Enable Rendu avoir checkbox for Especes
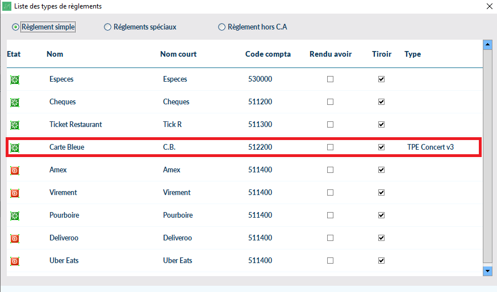The height and width of the screenshot is (292, 497). tap(330, 79)
